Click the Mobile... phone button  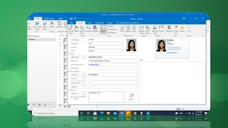pyautogui.click(x=77, y=87)
